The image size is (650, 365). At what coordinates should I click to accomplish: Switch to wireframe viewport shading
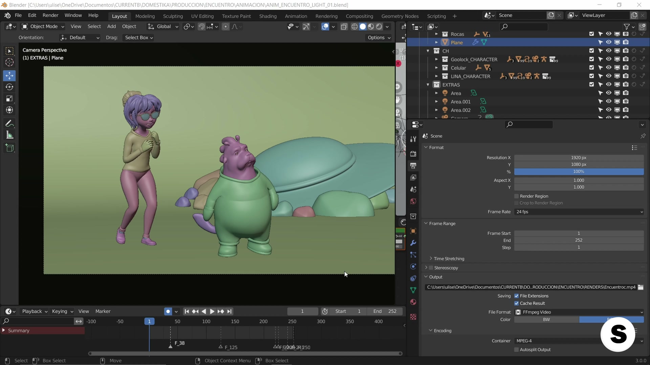[x=354, y=26]
